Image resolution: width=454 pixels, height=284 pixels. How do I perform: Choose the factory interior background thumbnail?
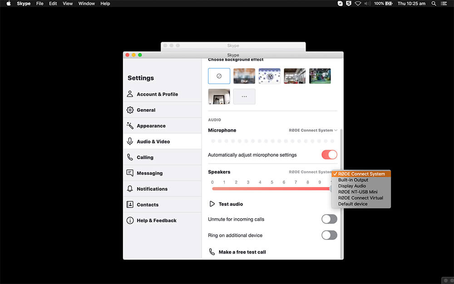295,76
